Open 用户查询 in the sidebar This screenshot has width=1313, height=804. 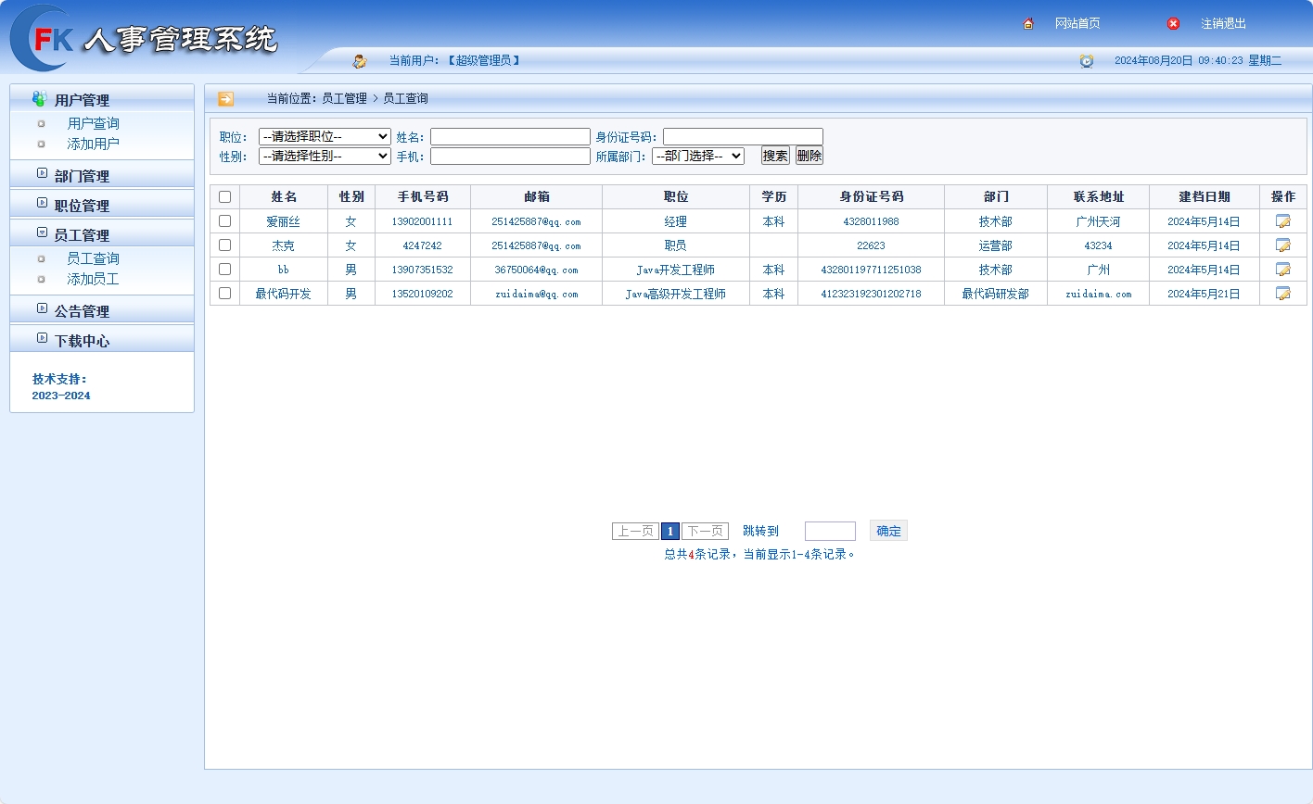93,123
